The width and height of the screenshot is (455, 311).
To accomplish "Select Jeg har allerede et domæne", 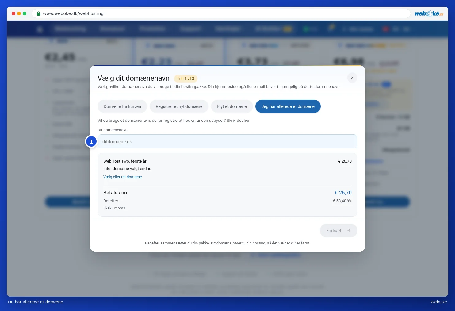I will [x=288, y=106].
